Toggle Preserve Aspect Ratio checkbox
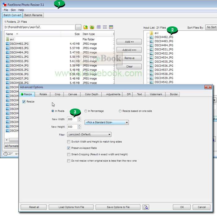The height and width of the screenshot is (217, 217). click(x=69, y=148)
